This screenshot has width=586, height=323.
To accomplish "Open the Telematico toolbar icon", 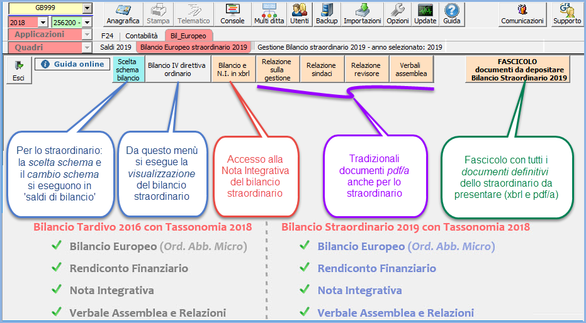I will (x=194, y=14).
